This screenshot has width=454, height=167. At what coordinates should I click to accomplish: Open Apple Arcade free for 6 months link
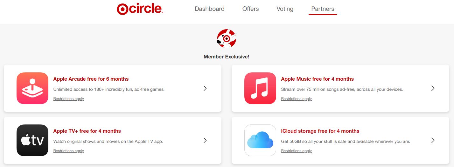[91, 79]
